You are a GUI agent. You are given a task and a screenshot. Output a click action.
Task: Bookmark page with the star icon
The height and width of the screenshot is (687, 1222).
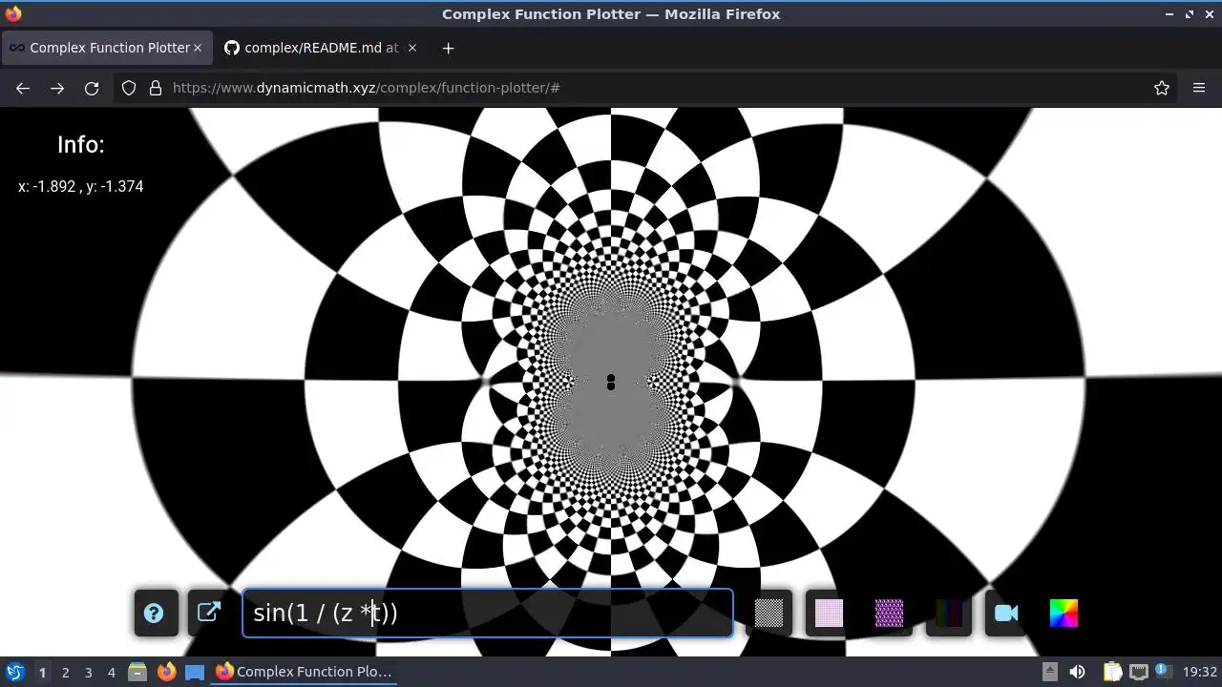(1162, 88)
